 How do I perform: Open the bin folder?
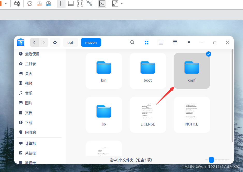tap(104, 71)
